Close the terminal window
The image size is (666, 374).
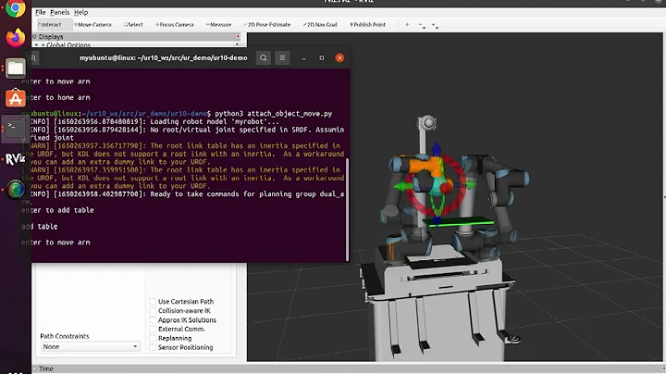click(x=339, y=57)
